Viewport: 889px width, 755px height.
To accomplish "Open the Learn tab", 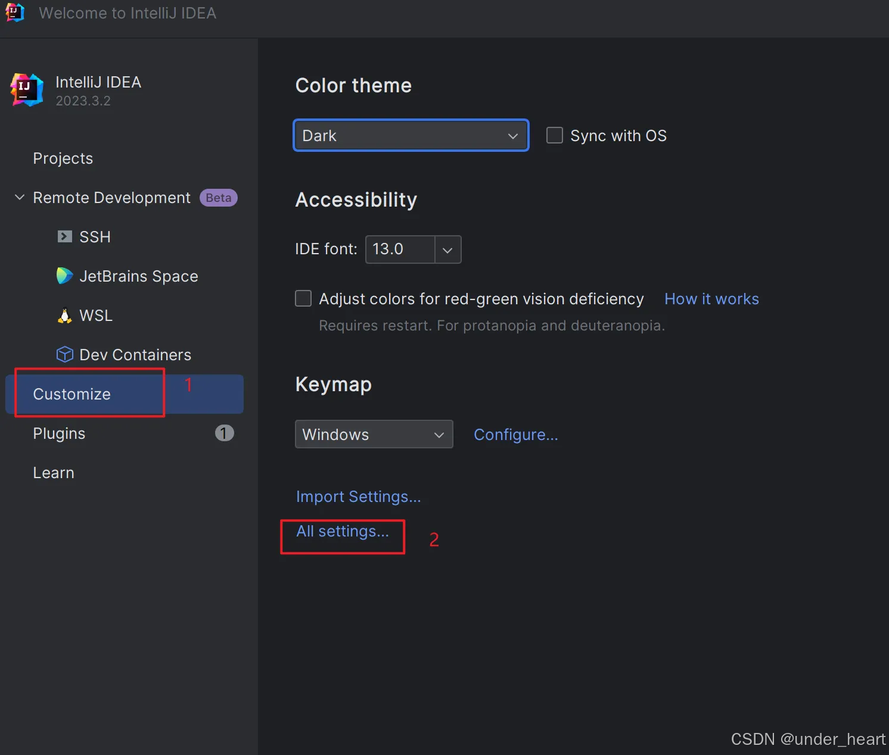I will coord(54,473).
